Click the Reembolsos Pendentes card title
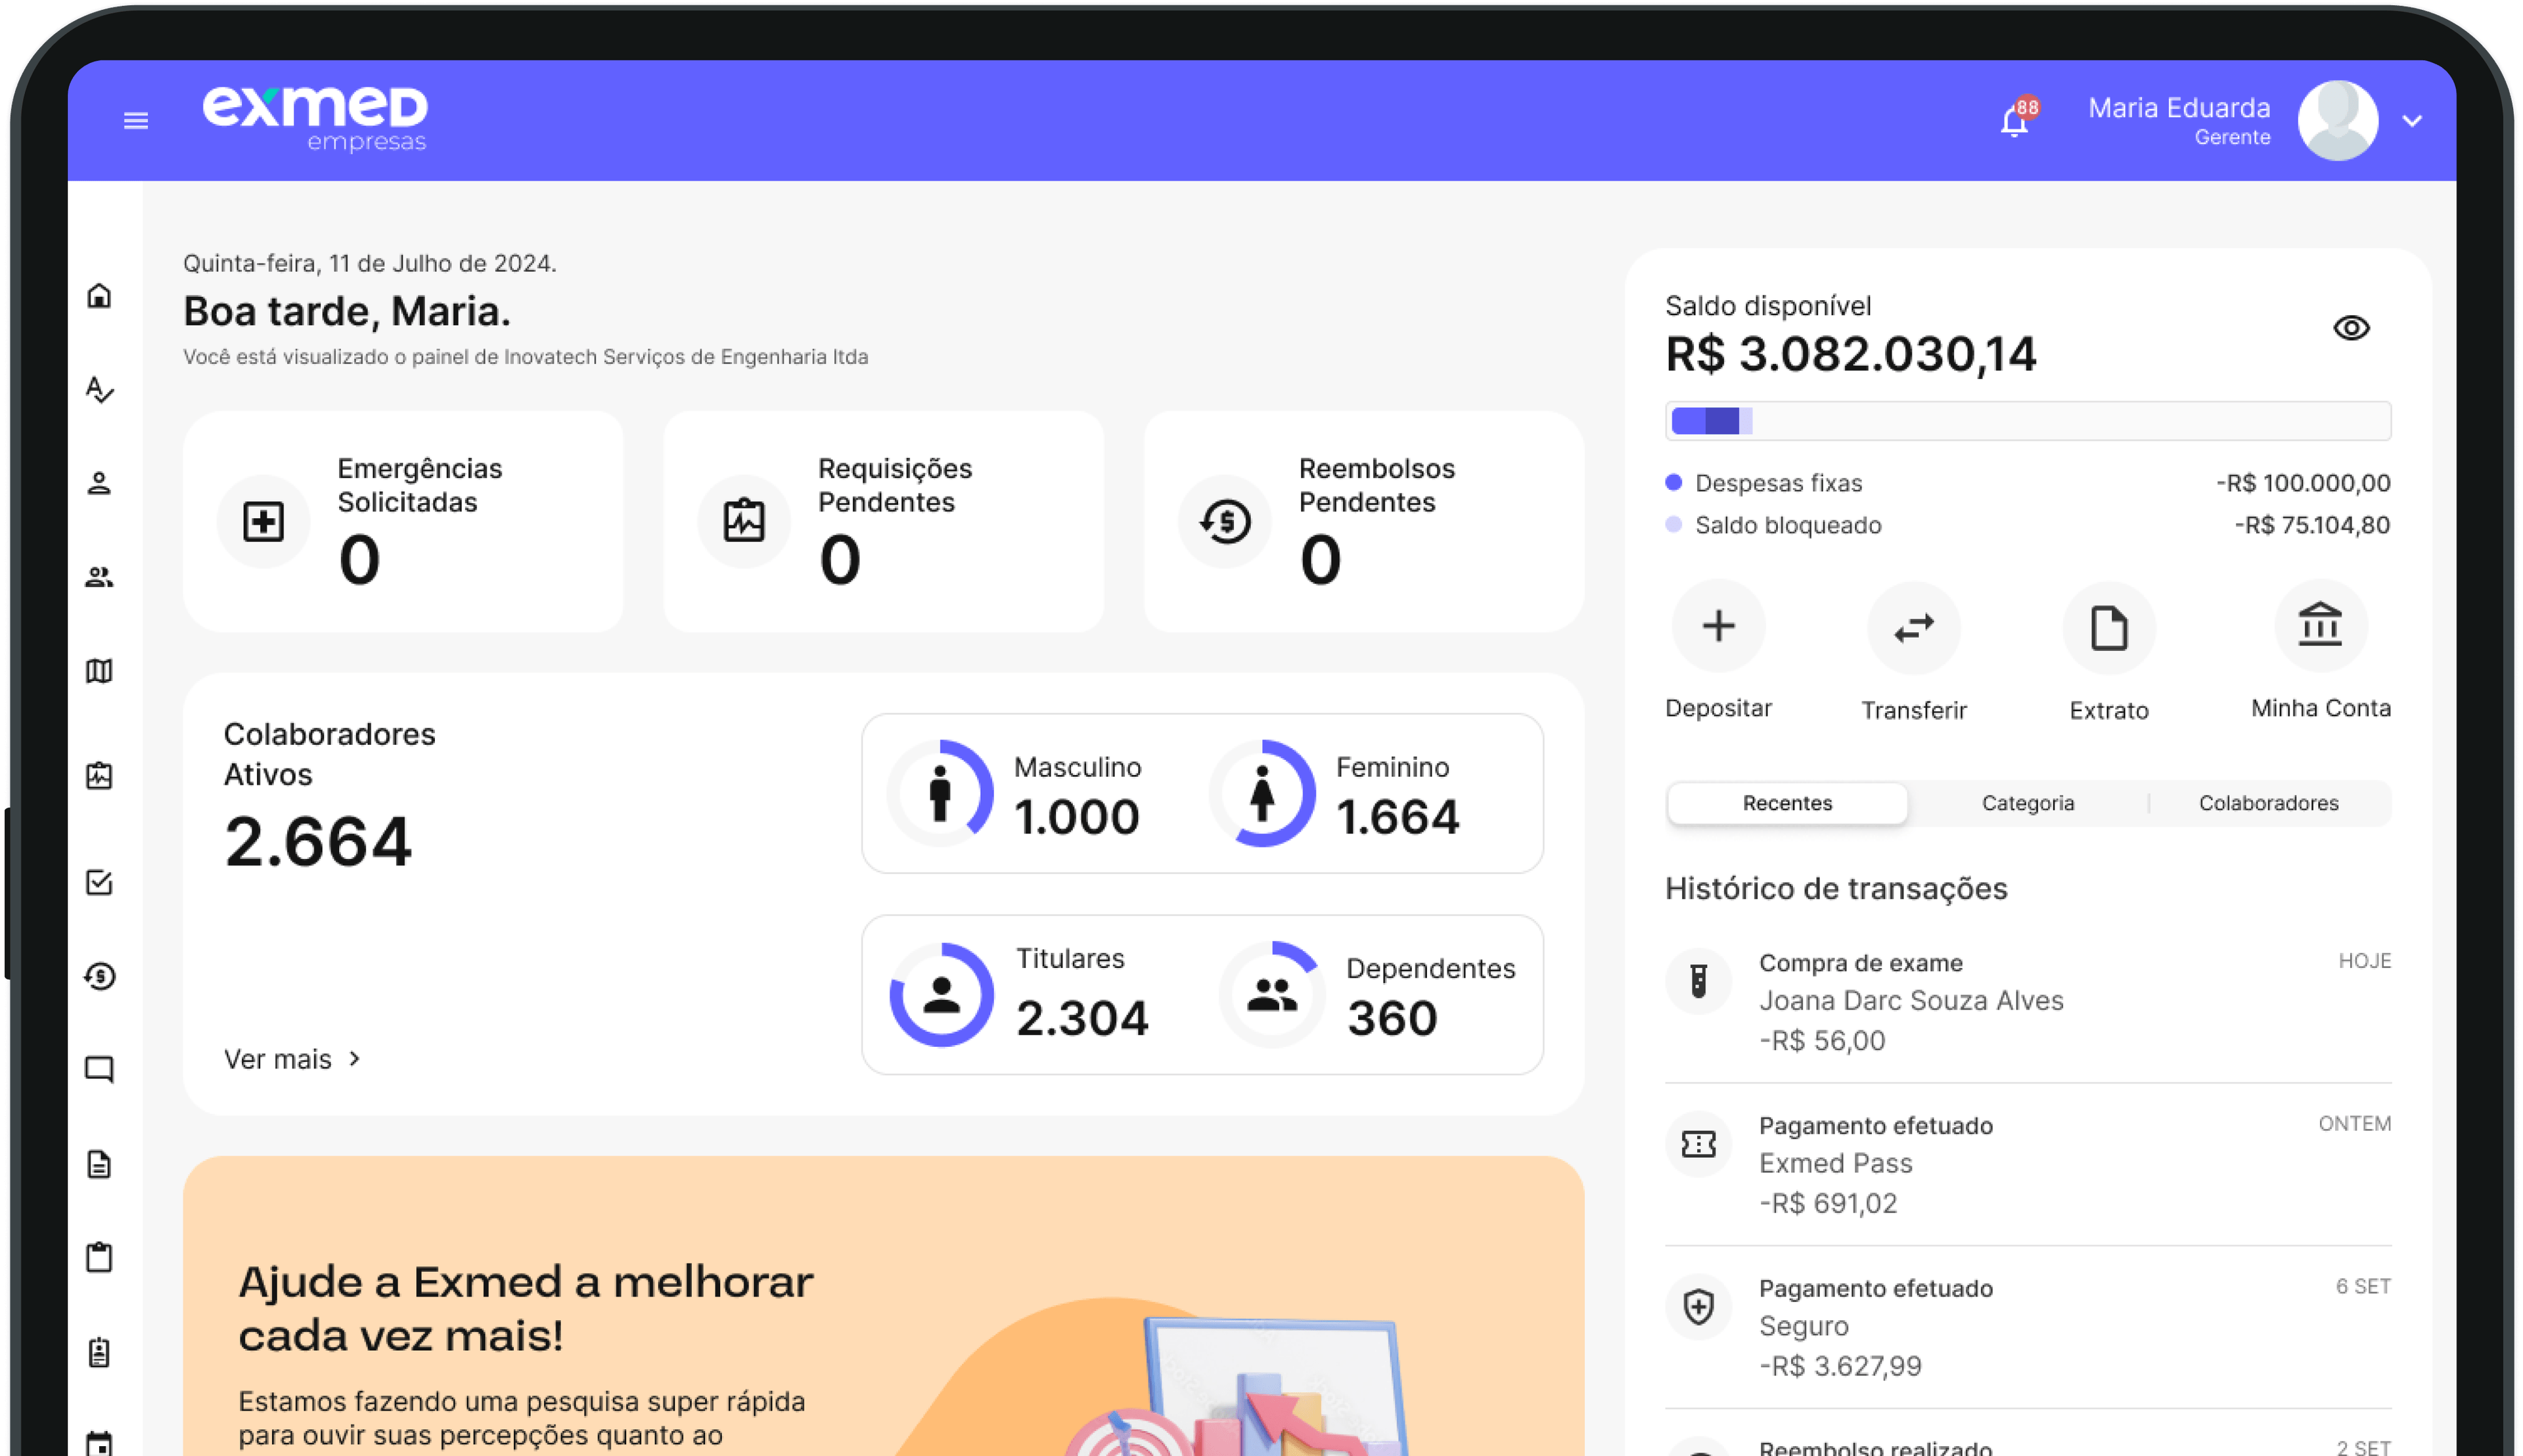The image size is (2523, 1456). 1376,485
